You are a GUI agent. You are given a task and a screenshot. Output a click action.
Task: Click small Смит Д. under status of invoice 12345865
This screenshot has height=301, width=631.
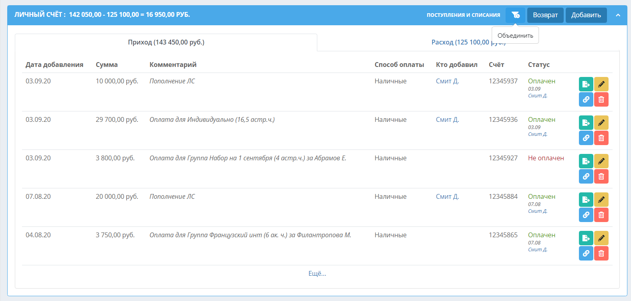pyautogui.click(x=538, y=250)
